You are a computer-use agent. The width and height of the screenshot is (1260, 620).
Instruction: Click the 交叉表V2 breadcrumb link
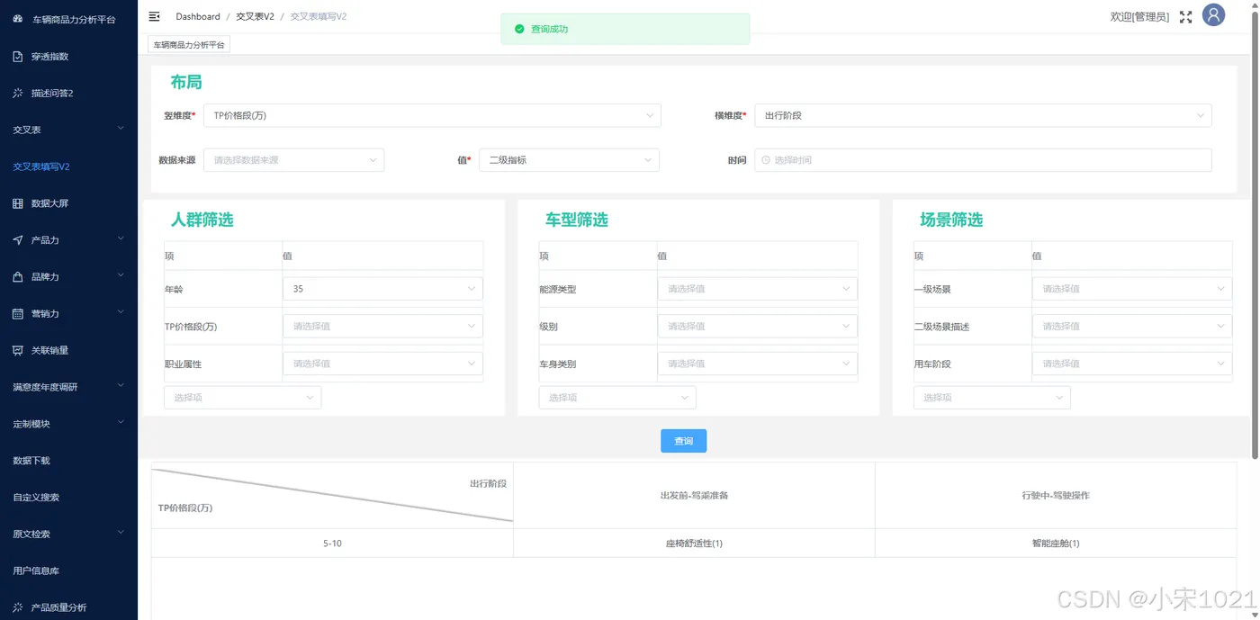255,16
